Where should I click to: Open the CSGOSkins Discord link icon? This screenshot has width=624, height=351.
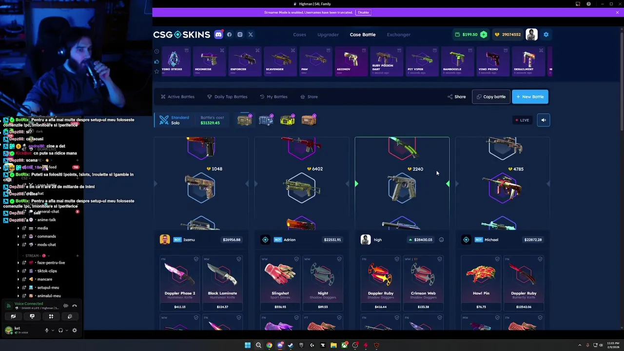[218, 35]
